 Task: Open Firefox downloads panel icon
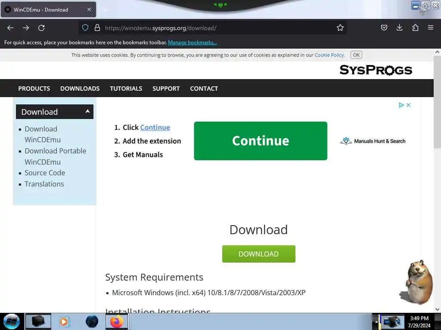pyautogui.click(x=399, y=27)
